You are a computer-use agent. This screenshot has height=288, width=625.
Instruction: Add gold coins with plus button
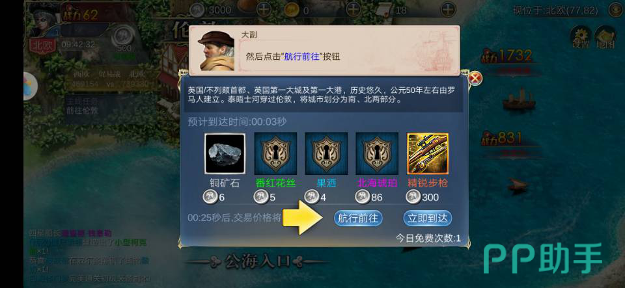click(x=353, y=10)
